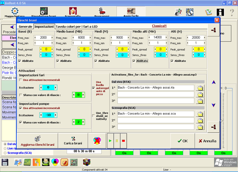Browse file for Scenografia slot 2
Viewport: 238px width, 172px height.
click(200, 120)
